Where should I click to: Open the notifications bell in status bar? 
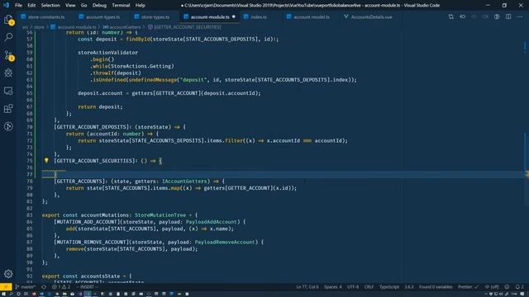tap(519, 287)
